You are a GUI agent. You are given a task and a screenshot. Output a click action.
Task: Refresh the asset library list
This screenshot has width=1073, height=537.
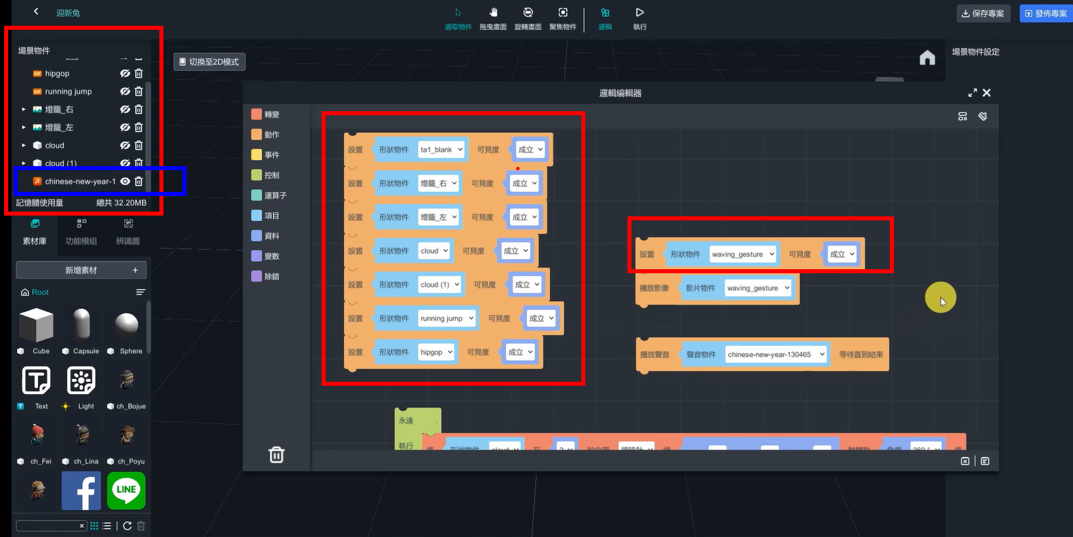coord(127,525)
